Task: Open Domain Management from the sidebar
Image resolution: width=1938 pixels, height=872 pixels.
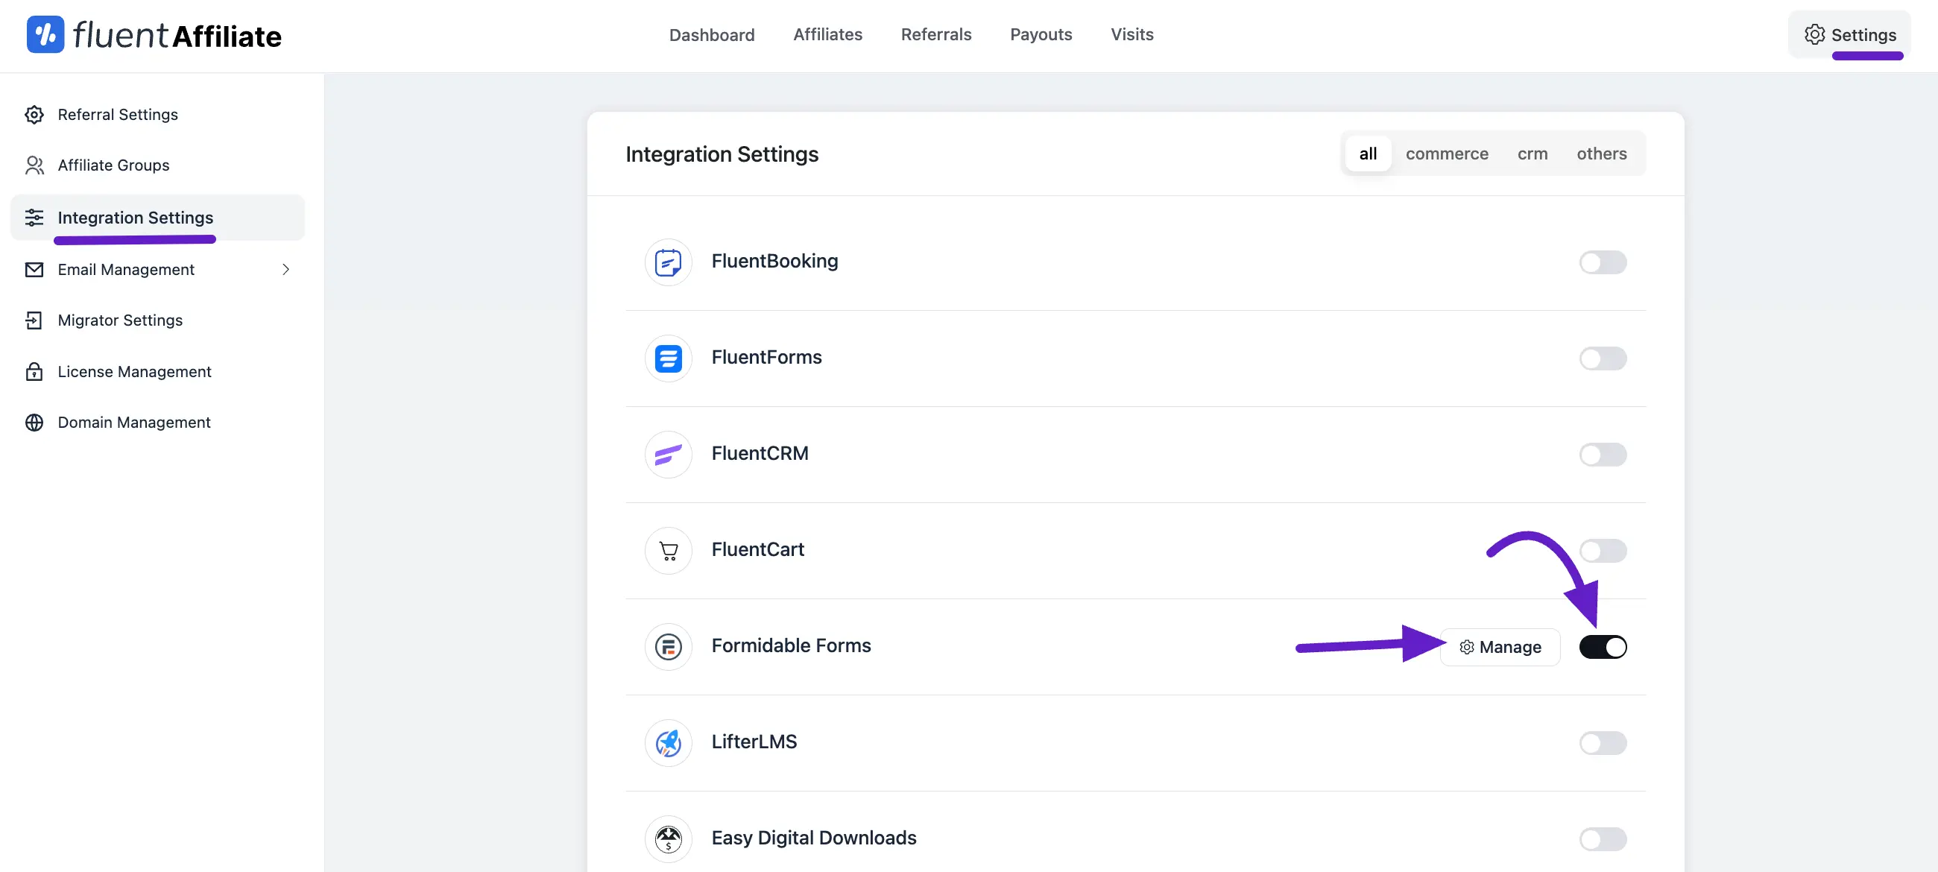Action: pyautogui.click(x=134, y=422)
